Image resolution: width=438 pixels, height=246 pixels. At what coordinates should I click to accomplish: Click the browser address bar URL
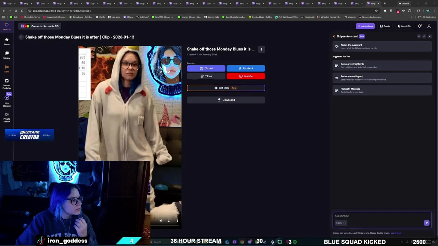[62, 11]
